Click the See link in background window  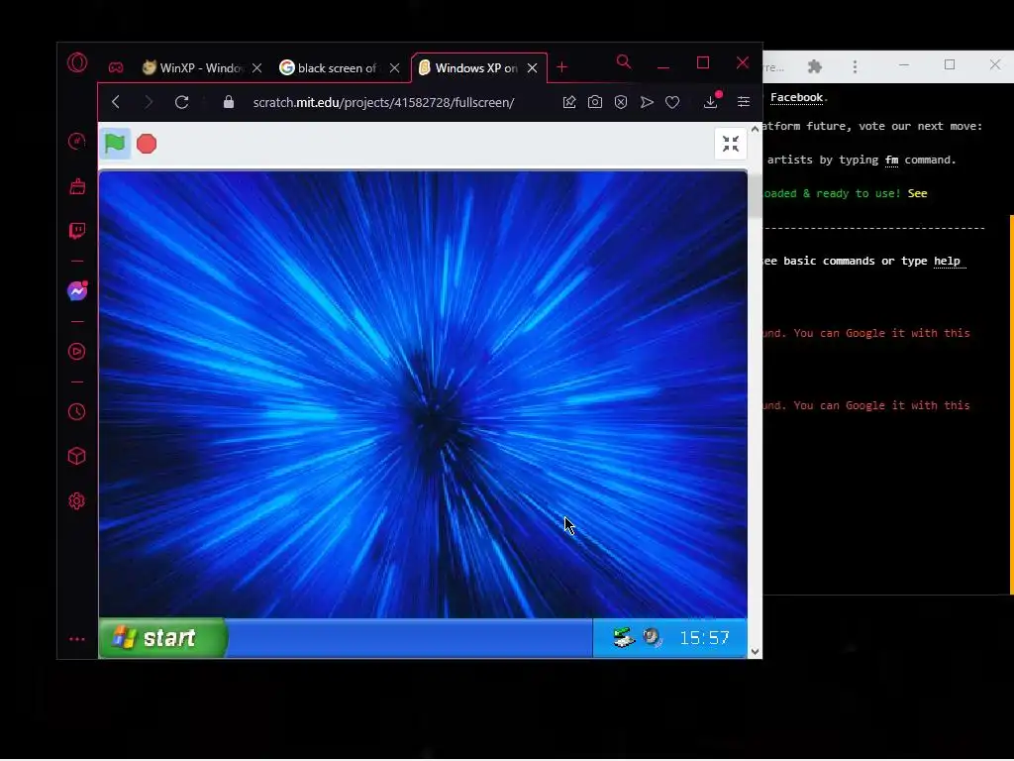coord(917,193)
